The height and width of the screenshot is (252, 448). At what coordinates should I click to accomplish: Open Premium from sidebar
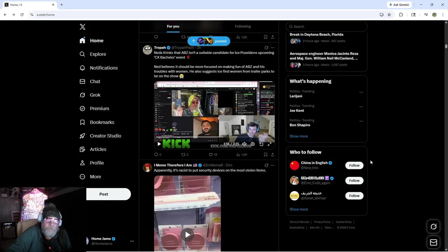(94, 108)
